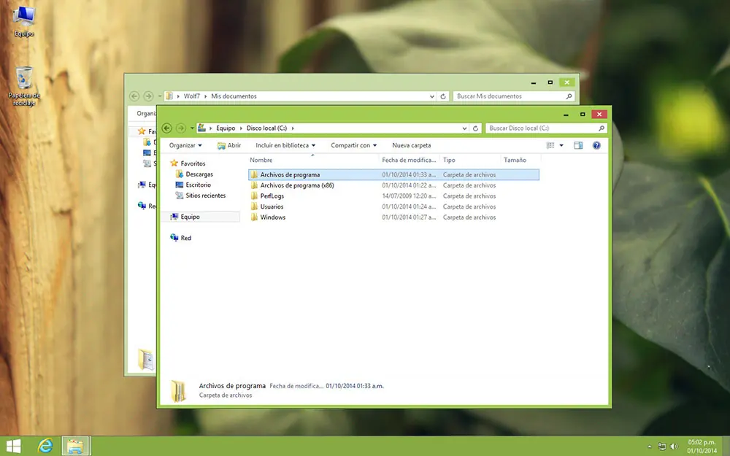Click the Mis documentos breadcrumb segment
The height and width of the screenshot is (456, 730).
[234, 96]
